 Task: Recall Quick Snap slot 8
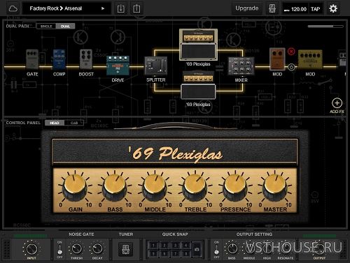(185, 253)
